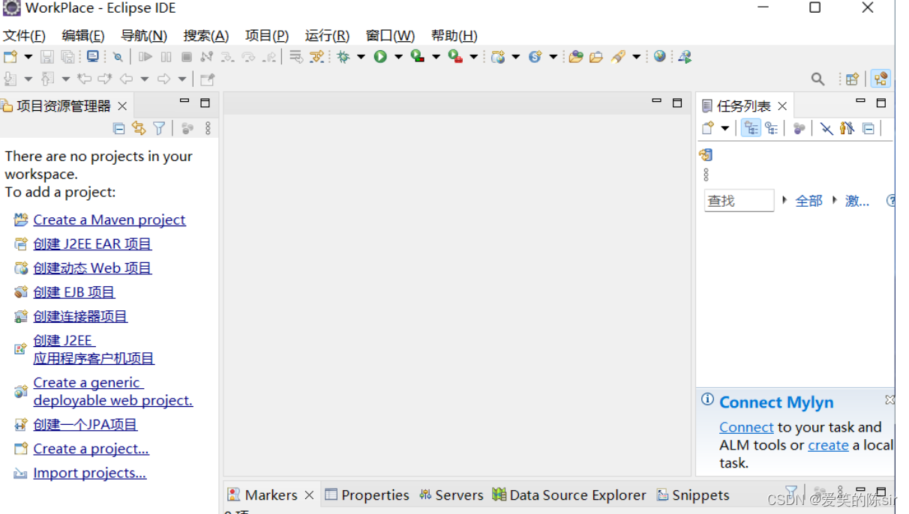909x514 pixels.
Task: Click the Search flashlight toolbar icon
Action: coord(618,56)
